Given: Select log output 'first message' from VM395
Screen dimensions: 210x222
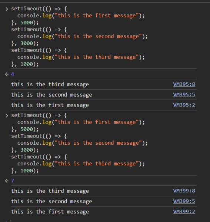Looking at the screenshot, I should [50, 105].
